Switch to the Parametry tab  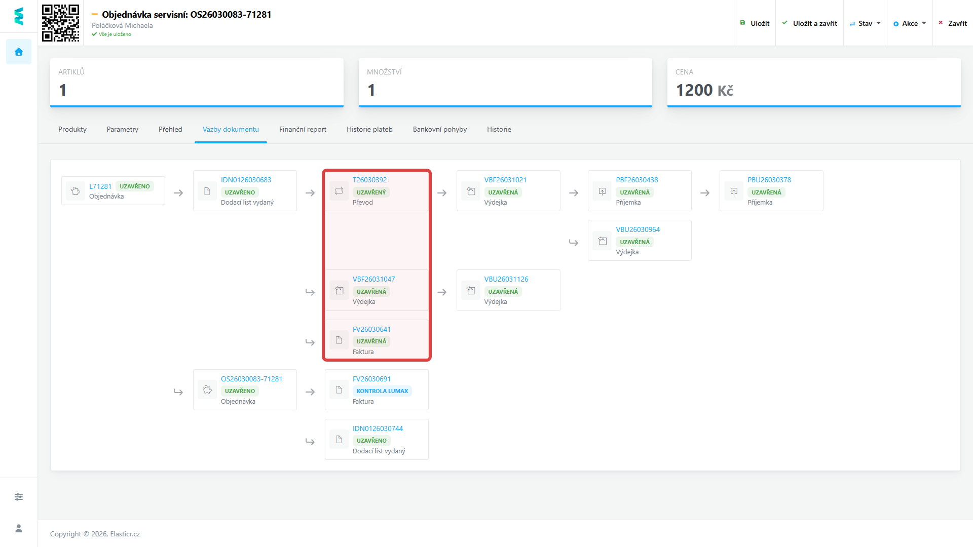coord(123,129)
